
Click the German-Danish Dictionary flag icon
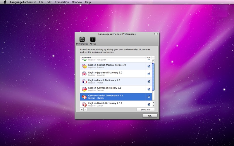(84, 97)
